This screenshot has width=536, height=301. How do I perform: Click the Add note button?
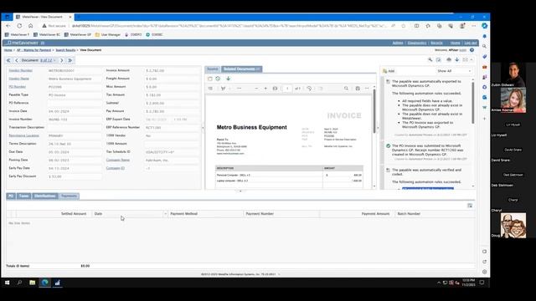point(389,71)
